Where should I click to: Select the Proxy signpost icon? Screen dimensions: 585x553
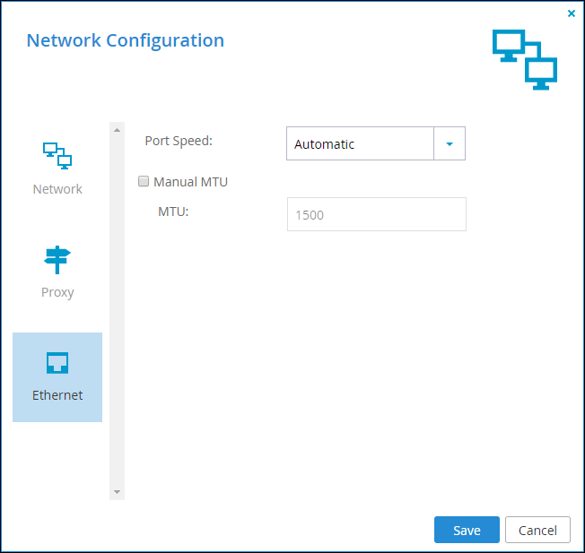[57, 260]
